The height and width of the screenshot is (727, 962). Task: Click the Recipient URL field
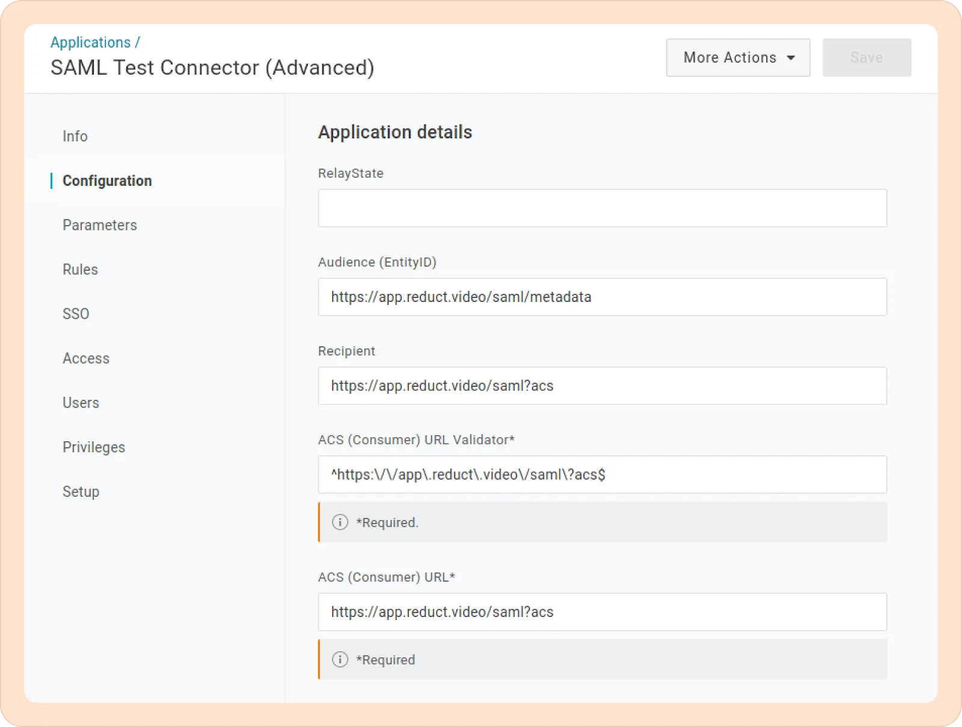coord(602,386)
